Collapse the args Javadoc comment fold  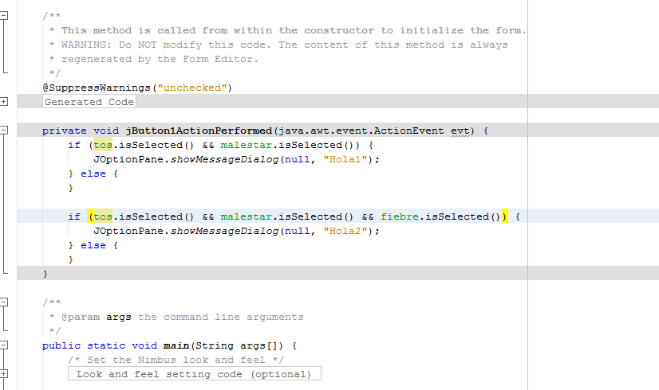4,302
